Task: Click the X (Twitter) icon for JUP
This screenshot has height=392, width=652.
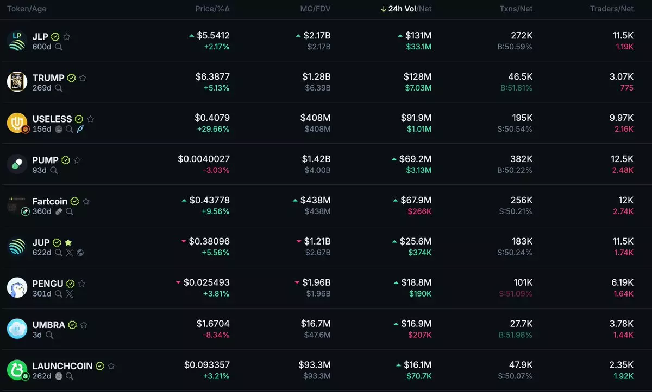Action: pyautogui.click(x=70, y=253)
